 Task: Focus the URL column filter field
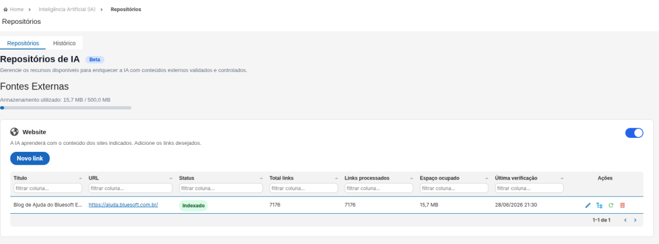coord(130,188)
